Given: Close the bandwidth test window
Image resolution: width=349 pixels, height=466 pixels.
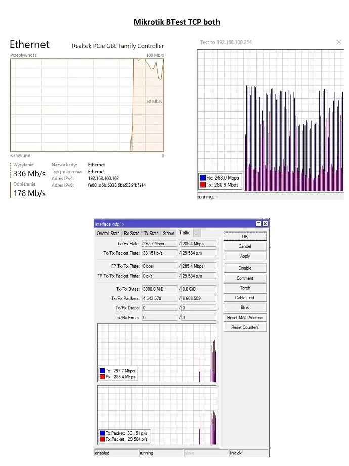Looking at the screenshot, I should 339,42.
